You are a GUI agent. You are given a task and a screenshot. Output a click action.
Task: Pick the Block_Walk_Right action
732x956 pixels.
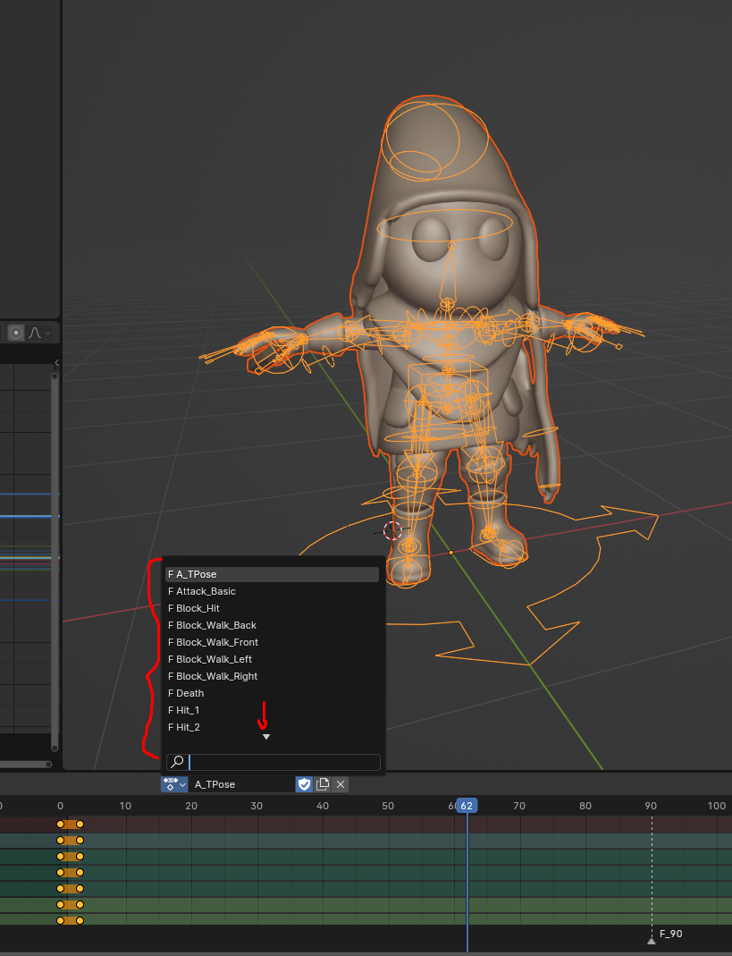tap(272, 677)
